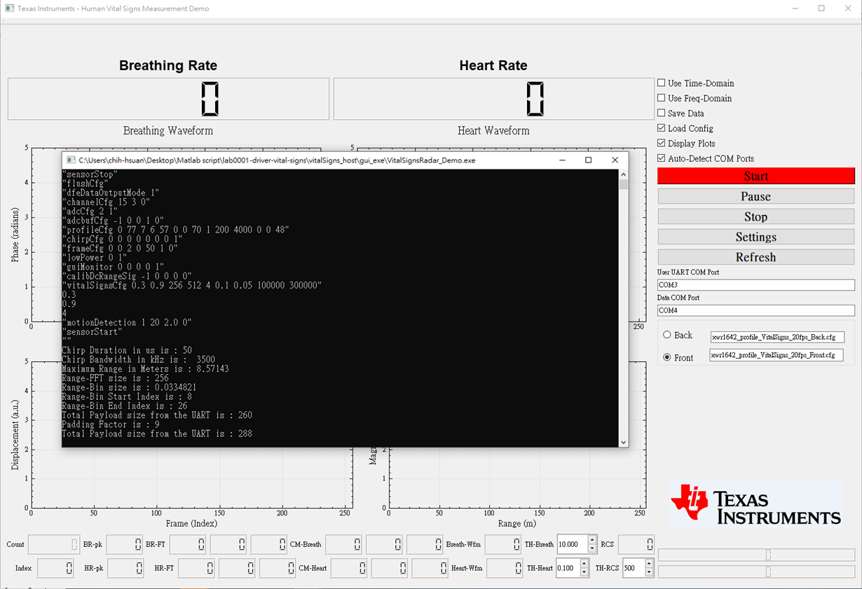Click the Index numeric display

[x=55, y=568]
